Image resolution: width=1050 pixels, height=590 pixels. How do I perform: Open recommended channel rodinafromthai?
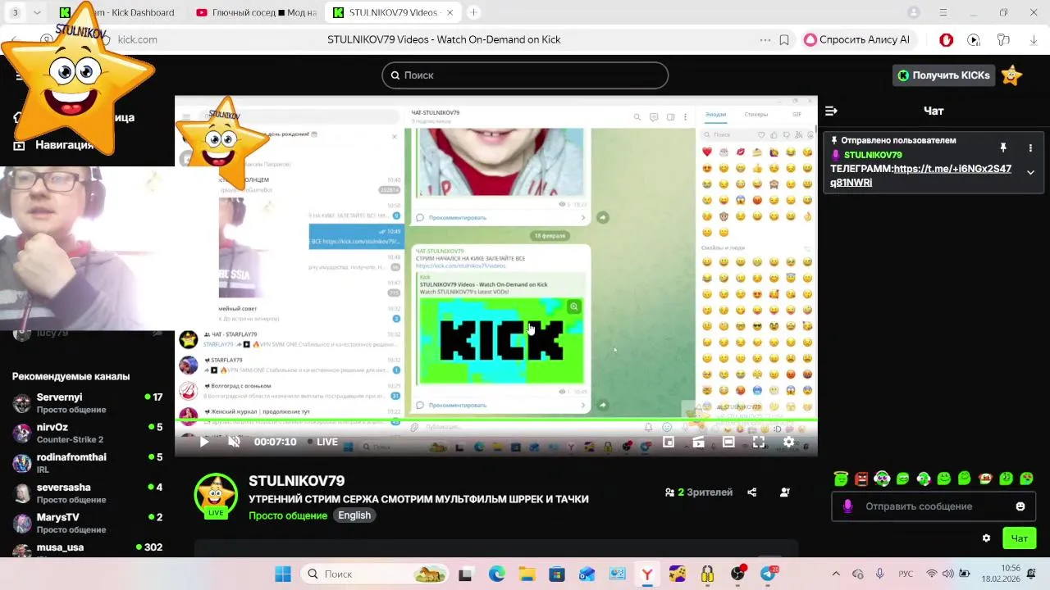(87, 463)
